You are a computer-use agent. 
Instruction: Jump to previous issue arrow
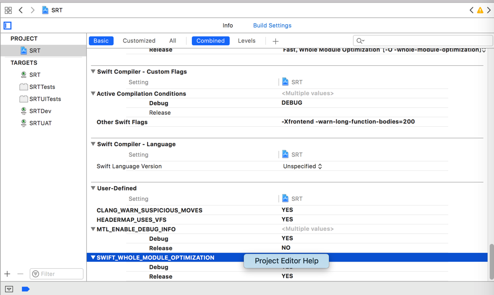point(471,10)
